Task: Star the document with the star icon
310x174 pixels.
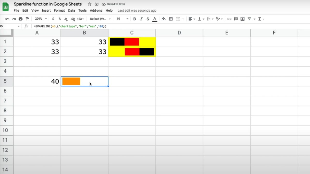Action: click(x=89, y=4)
